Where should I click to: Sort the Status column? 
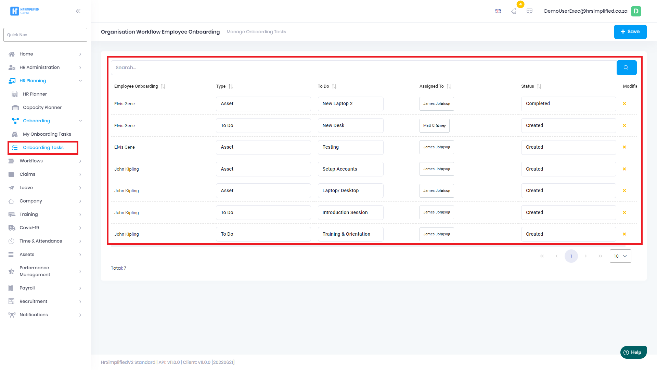point(539,86)
